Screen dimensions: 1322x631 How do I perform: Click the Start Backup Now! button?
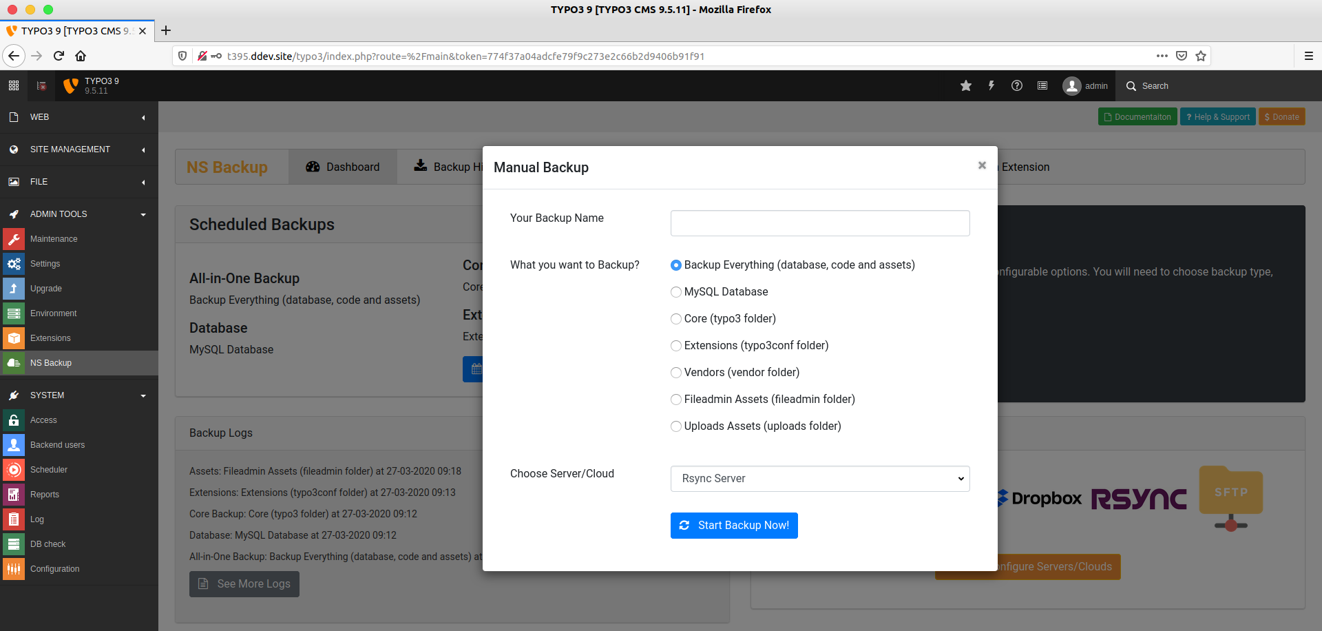tap(734, 526)
